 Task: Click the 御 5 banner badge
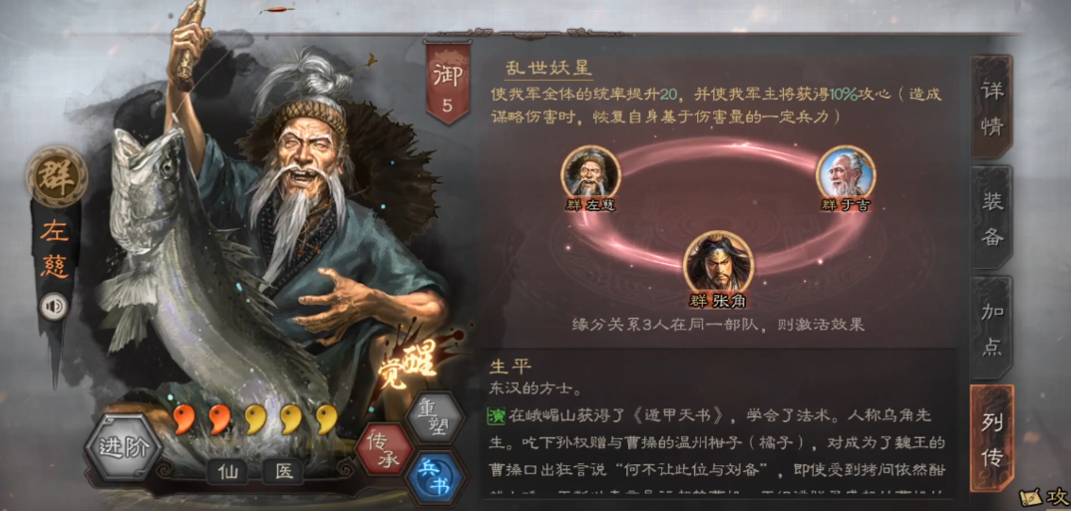click(x=448, y=84)
